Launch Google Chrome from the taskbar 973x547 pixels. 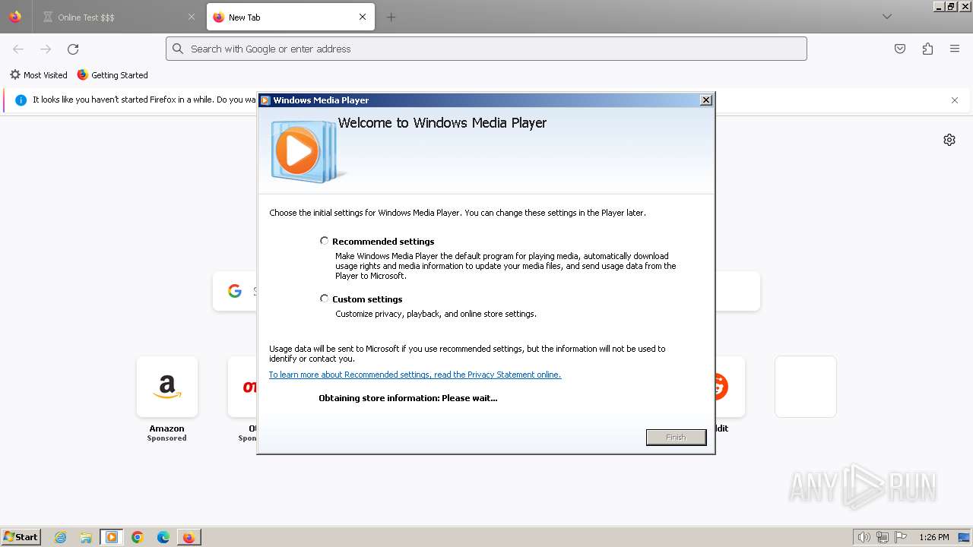pyautogui.click(x=138, y=537)
